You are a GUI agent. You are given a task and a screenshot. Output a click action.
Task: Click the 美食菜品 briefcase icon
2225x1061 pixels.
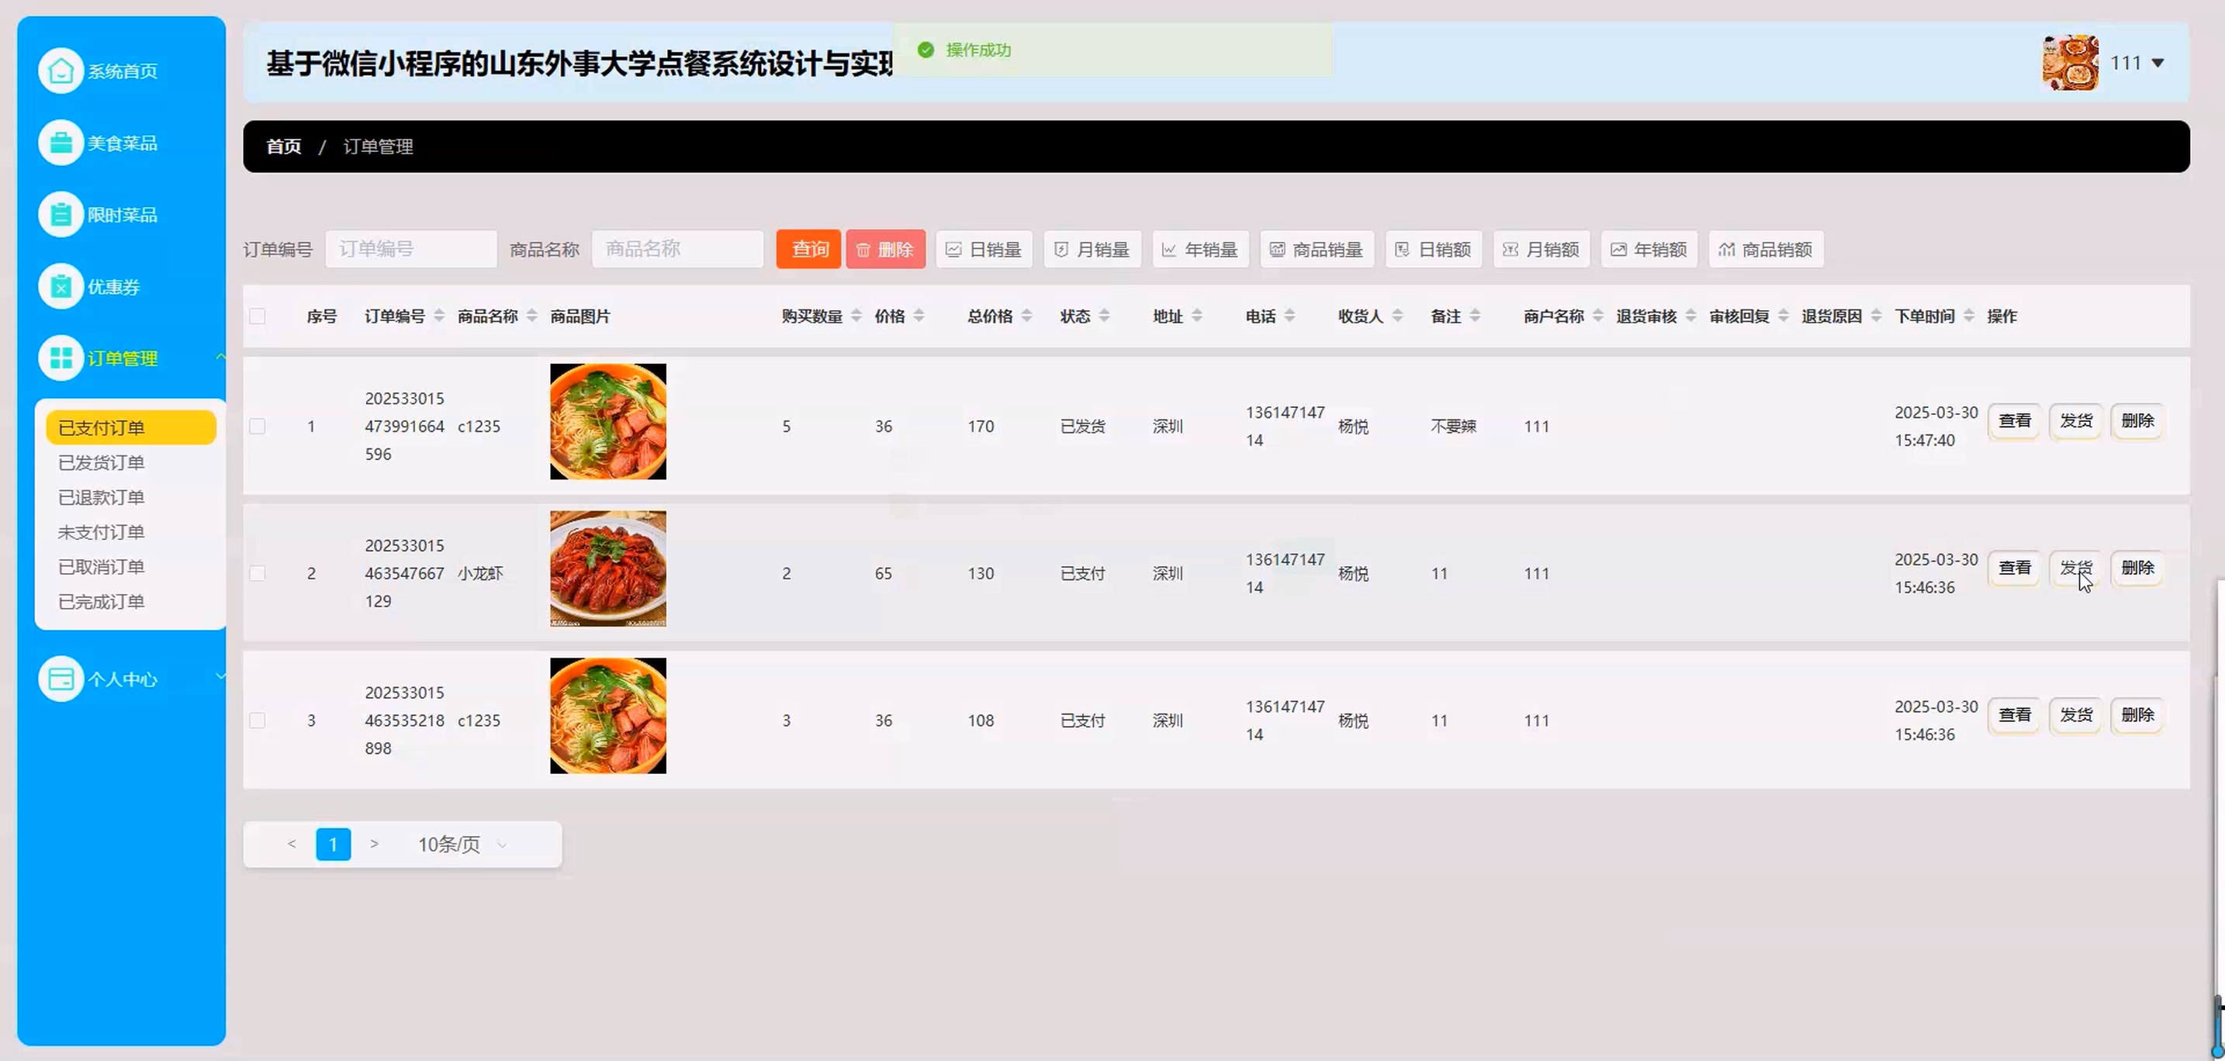pos(61,143)
